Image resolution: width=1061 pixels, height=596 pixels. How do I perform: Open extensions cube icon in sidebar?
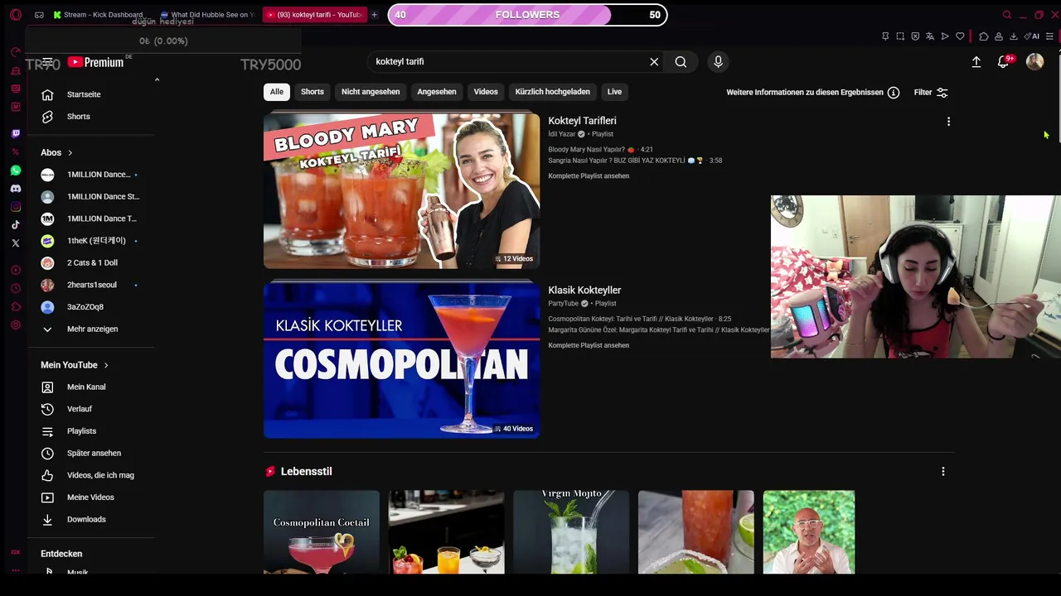(16, 307)
